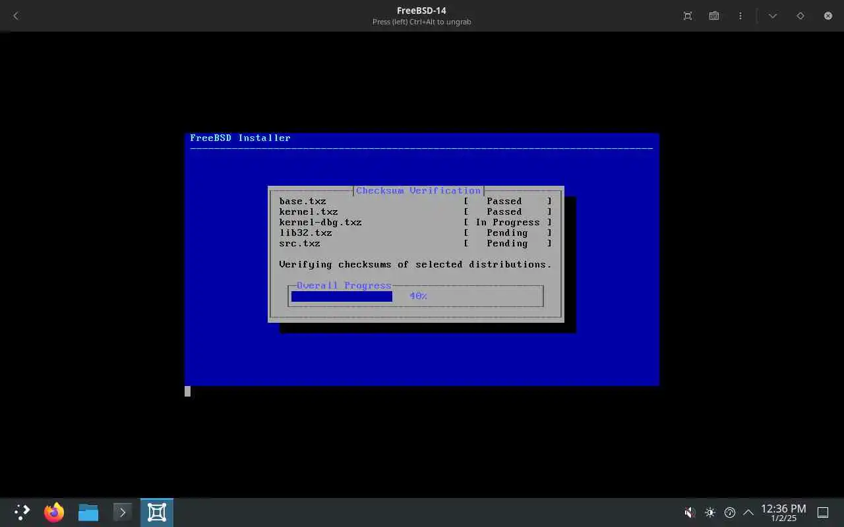Image resolution: width=844 pixels, height=527 pixels.
Task: Click the kernel.txz row
Action: point(415,211)
